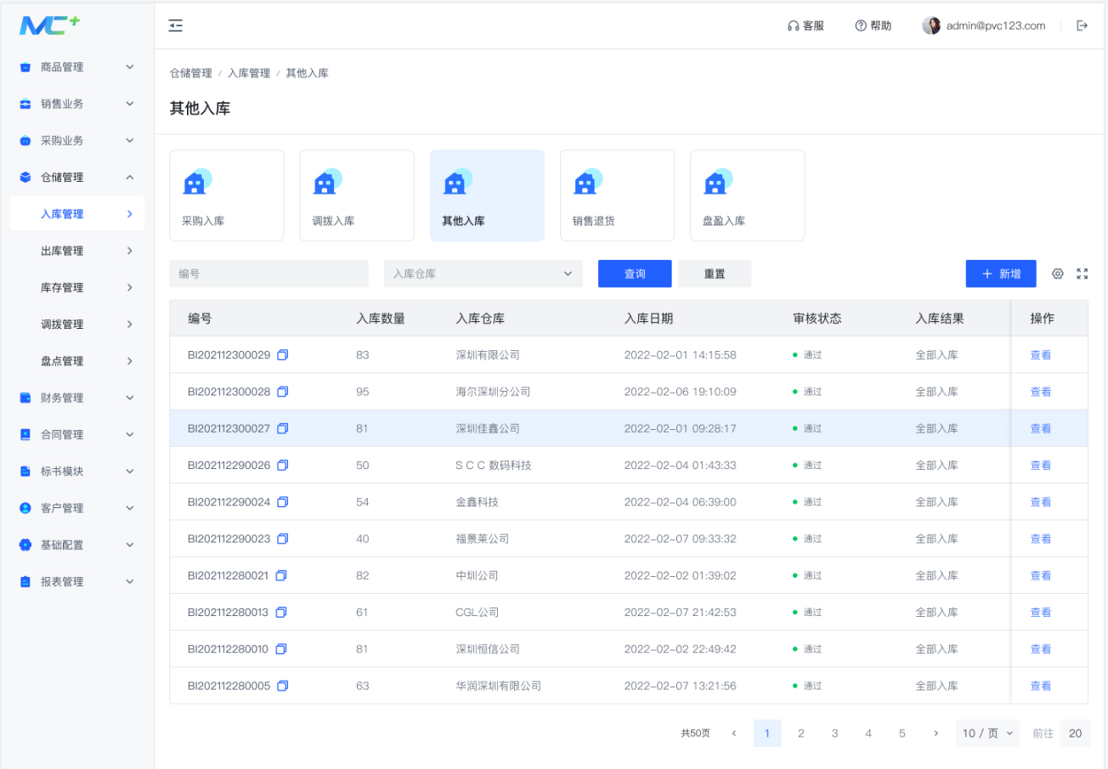Expand the 出库管理 submenu
Screen dimensions: 1108x769
tap(77, 251)
